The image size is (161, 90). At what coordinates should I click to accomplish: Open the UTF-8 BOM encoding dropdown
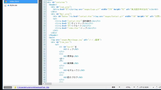click(x=153, y=87)
